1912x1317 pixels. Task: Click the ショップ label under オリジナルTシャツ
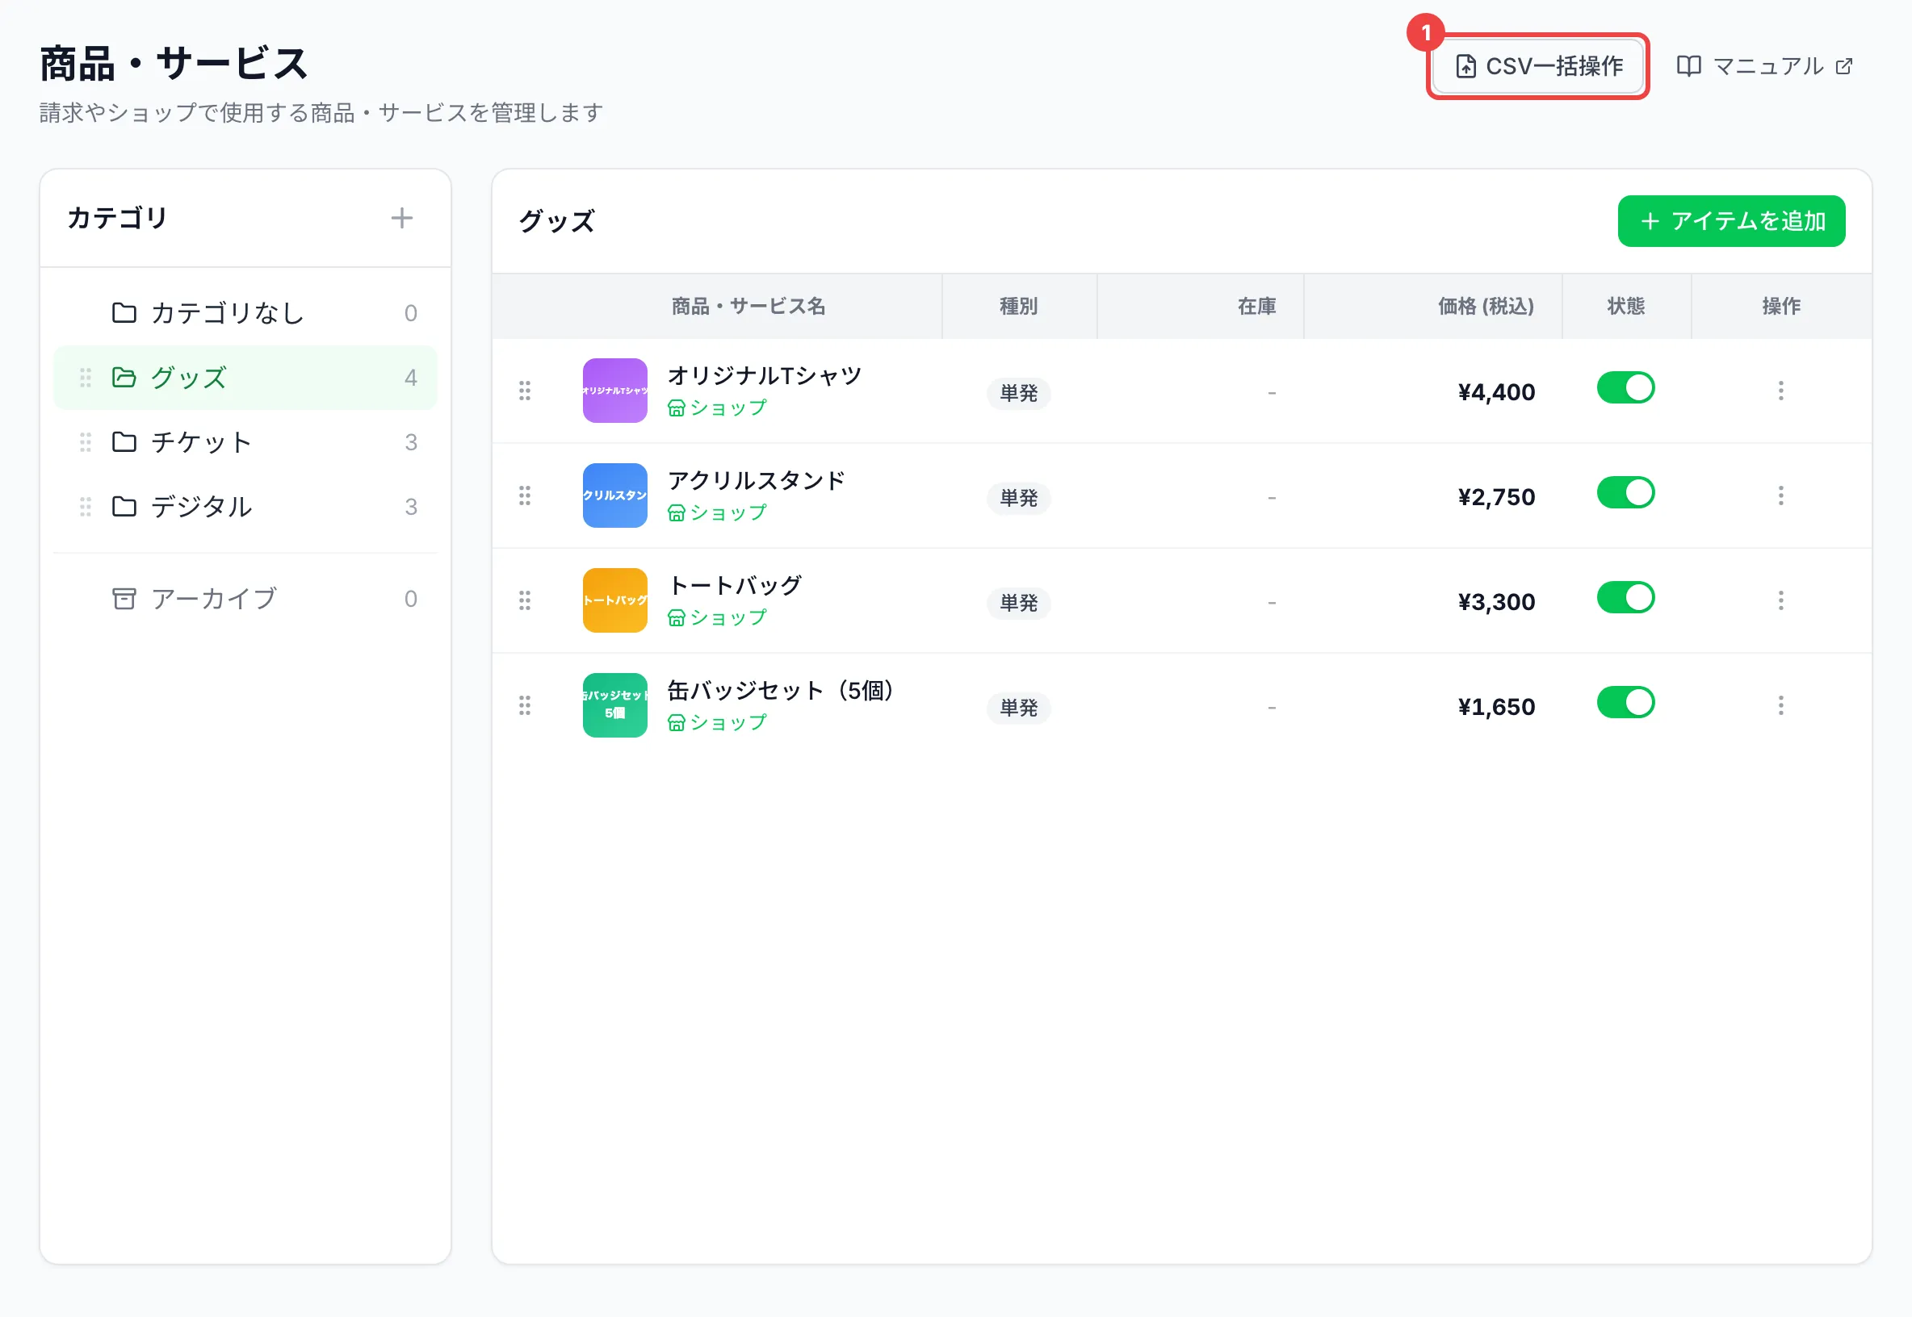(716, 408)
